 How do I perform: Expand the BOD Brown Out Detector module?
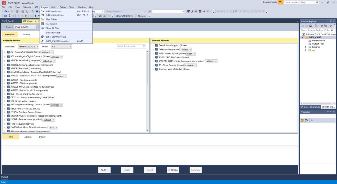coord(5,94)
